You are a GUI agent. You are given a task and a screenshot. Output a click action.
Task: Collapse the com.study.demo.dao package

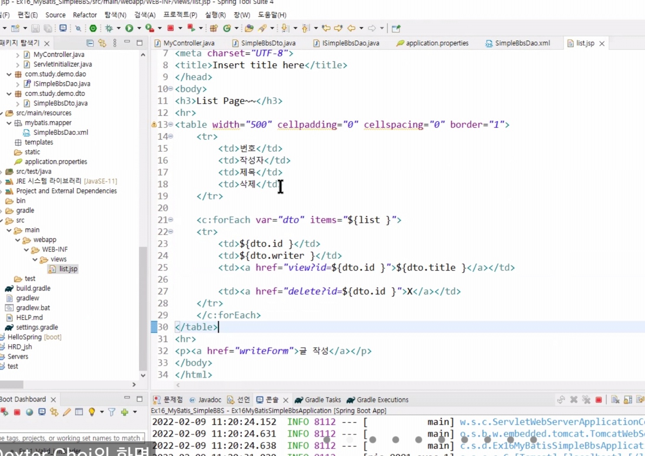(9, 74)
